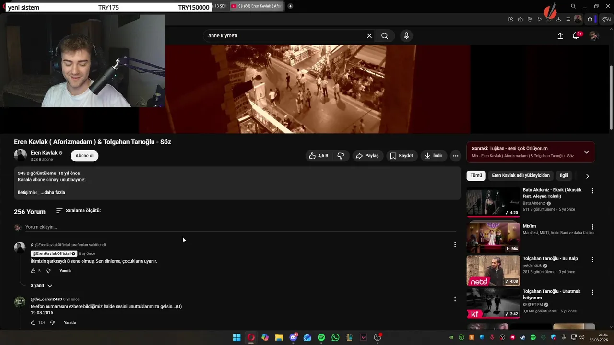Open a new browser tab
This screenshot has width=614, height=345.
pyautogui.click(x=290, y=6)
